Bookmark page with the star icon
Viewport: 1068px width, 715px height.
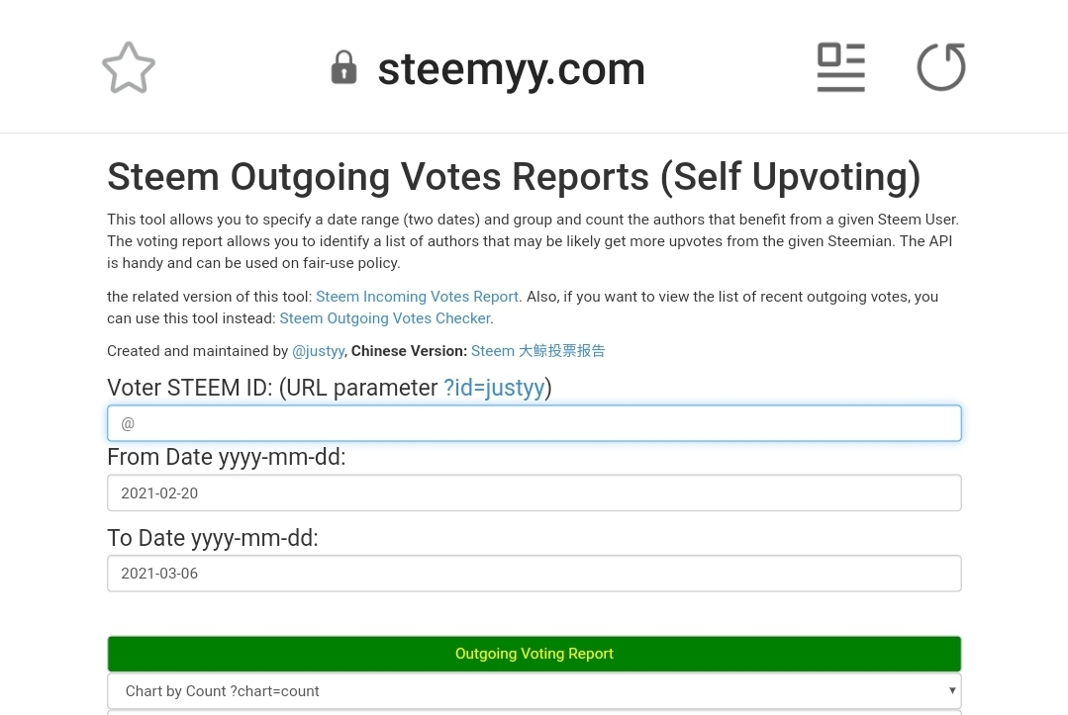tap(129, 68)
